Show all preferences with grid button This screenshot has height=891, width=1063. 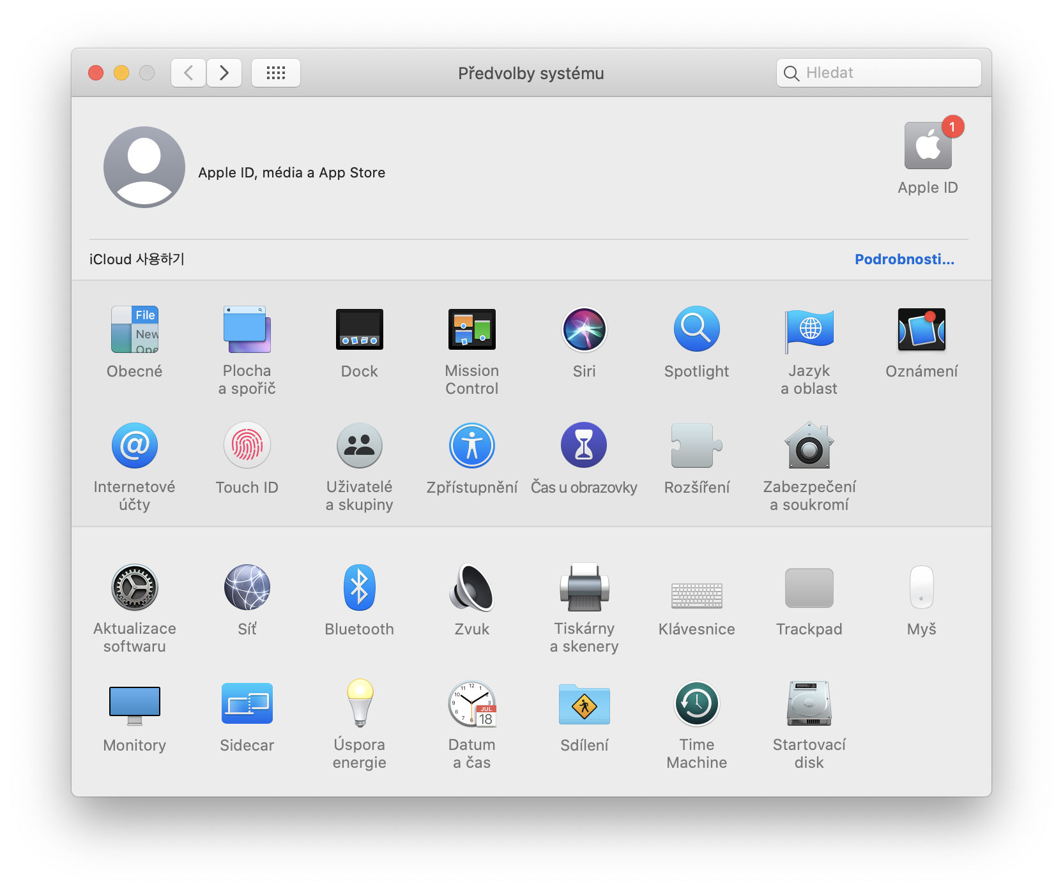pos(275,73)
